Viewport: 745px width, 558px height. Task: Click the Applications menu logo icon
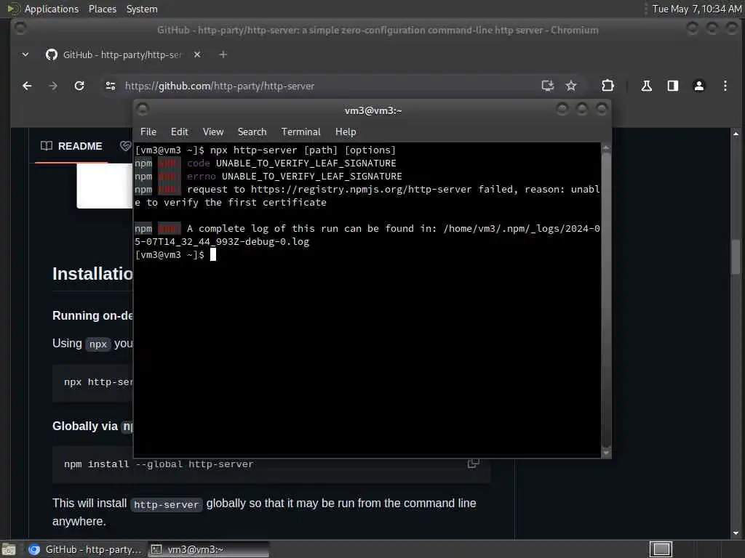pos(13,9)
